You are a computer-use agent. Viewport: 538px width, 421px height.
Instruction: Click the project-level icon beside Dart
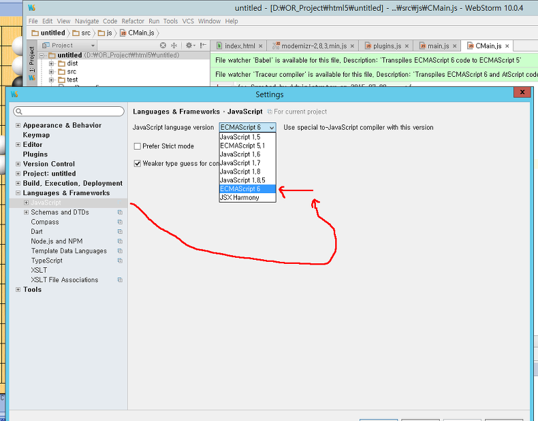120,231
